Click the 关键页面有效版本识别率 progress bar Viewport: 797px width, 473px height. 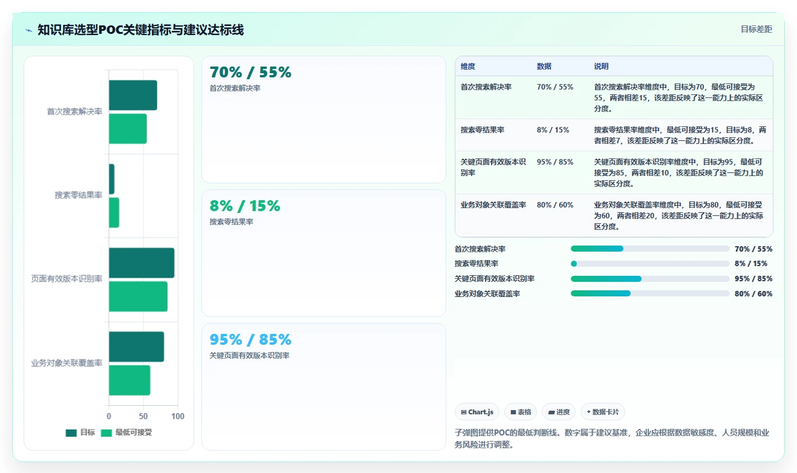pos(650,279)
